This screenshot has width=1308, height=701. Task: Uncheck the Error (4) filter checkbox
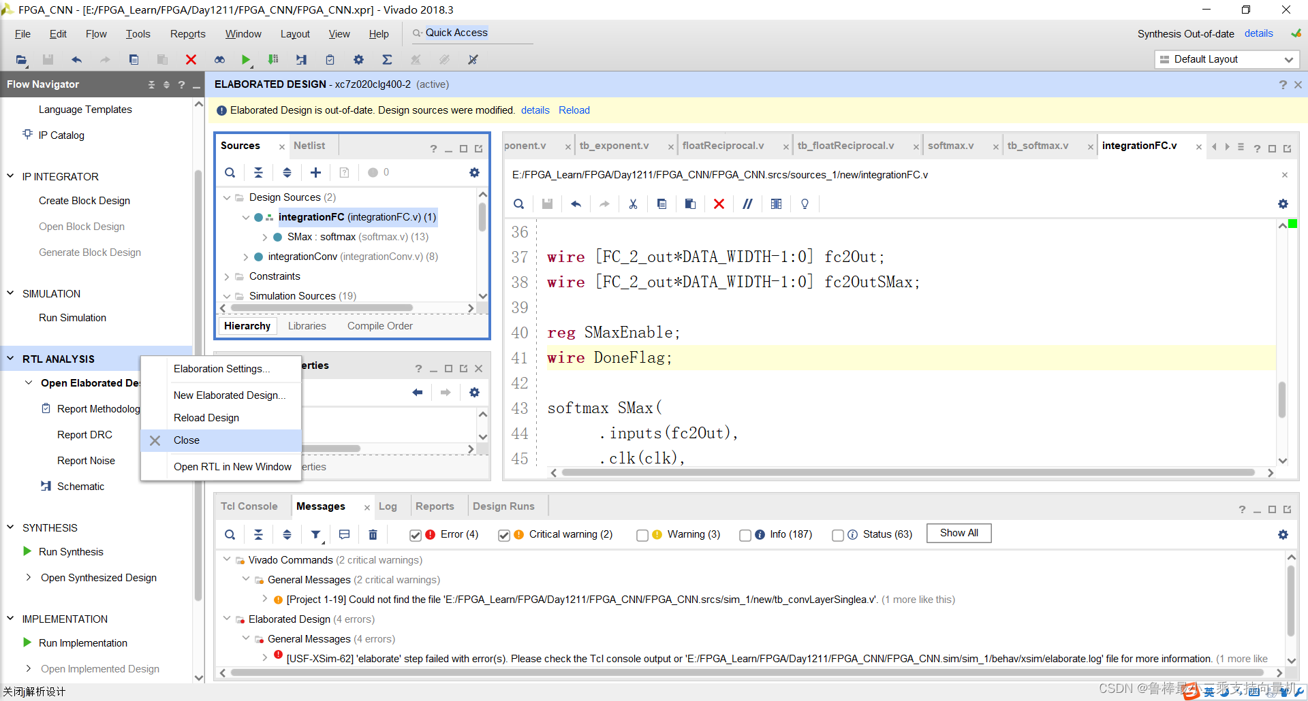click(415, 536)
